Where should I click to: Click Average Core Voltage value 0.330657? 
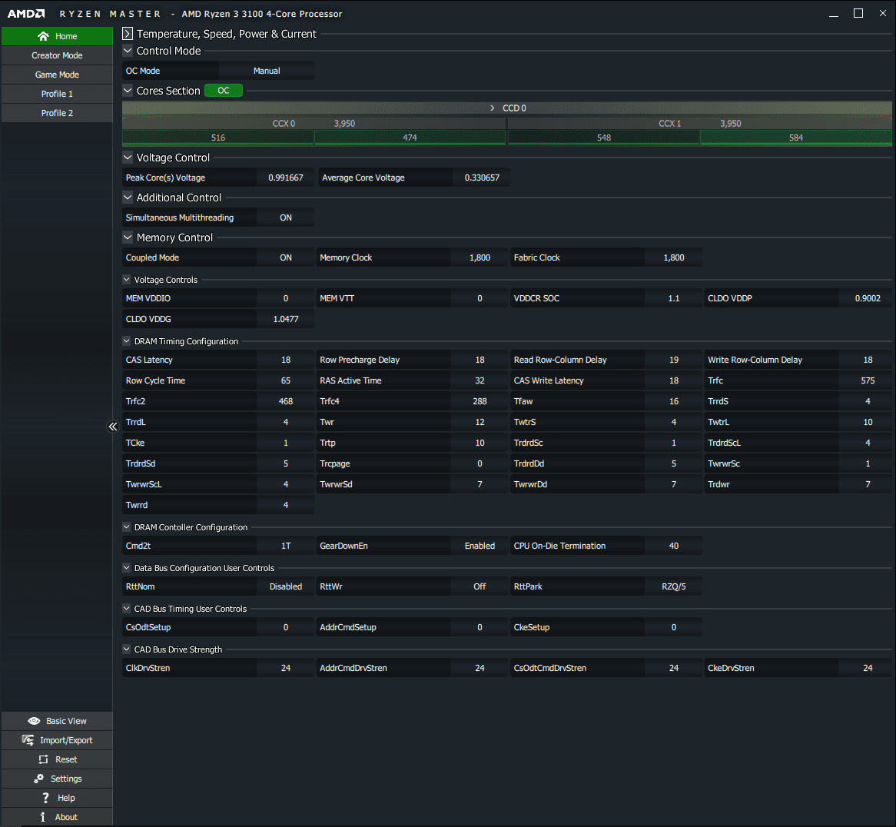pos(482,178)
